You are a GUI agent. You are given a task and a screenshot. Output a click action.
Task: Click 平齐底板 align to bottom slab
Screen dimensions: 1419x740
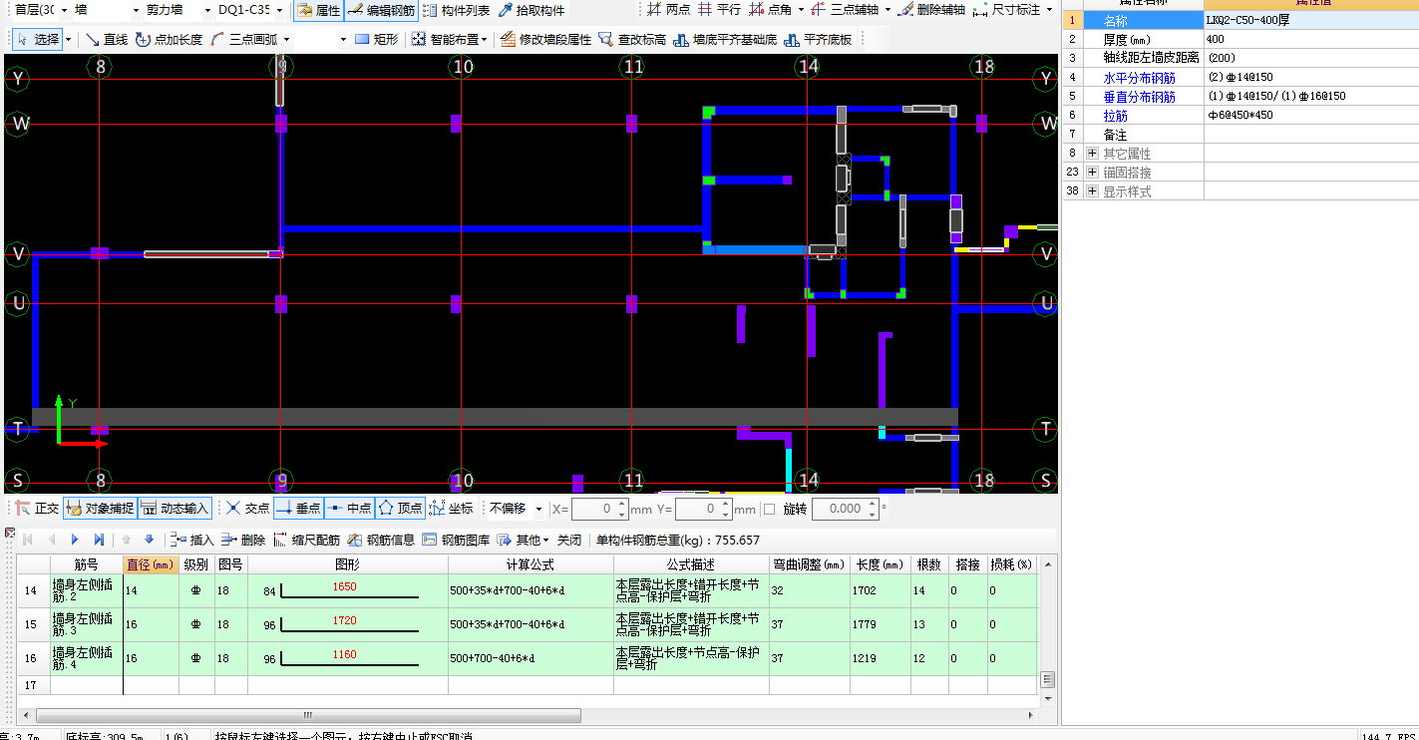pyautogui.click(x=818, y=39)
